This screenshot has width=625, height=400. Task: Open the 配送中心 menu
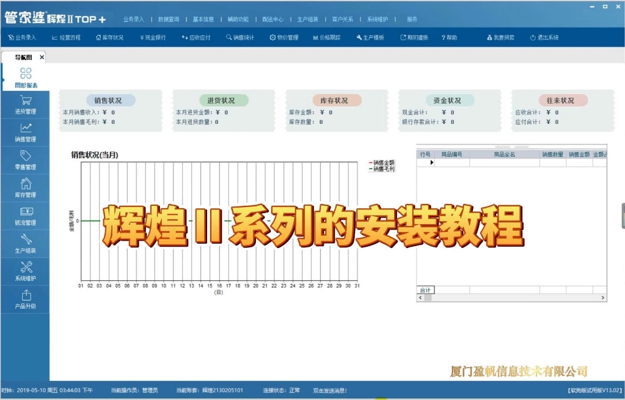(x=273, y=19)
